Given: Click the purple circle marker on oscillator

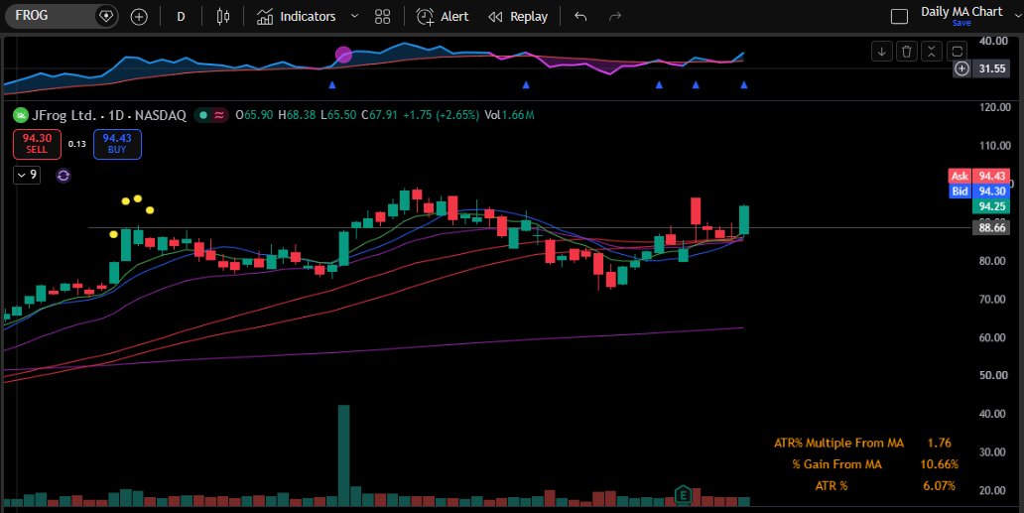Looking at the screenshot, I should tap(343, 55).
